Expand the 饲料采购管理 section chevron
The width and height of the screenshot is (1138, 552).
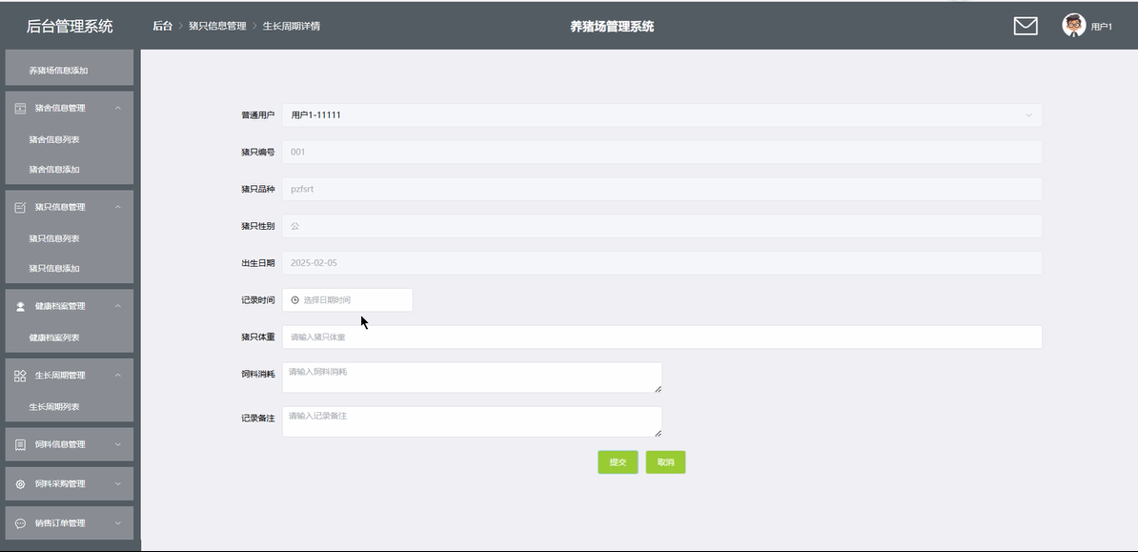(x=117, y=483)
